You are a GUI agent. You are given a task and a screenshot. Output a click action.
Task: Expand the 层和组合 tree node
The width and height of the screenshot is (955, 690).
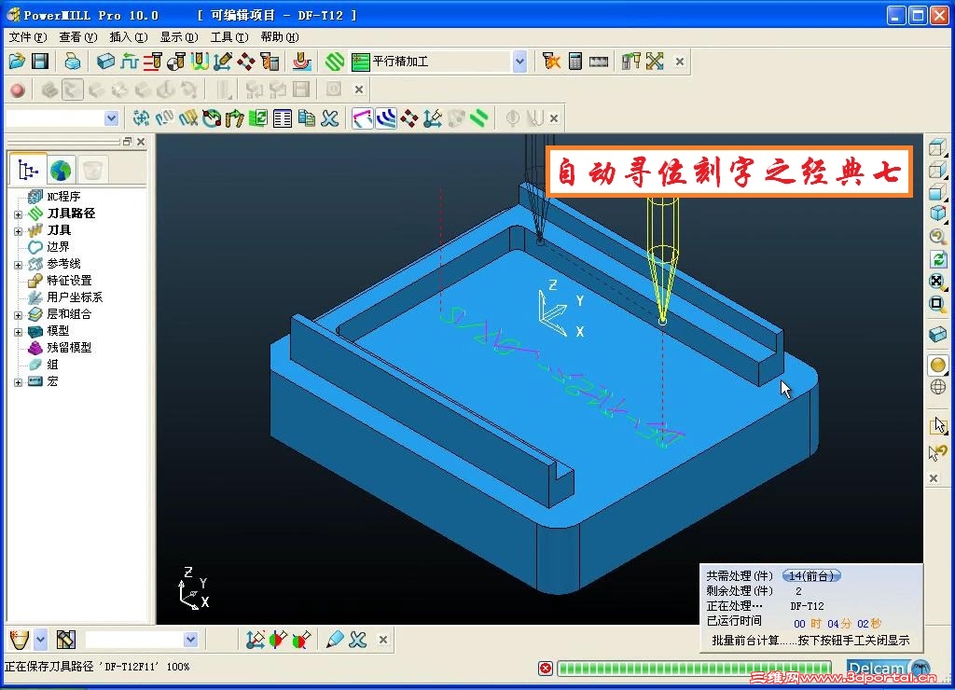(x=18, y=315)
